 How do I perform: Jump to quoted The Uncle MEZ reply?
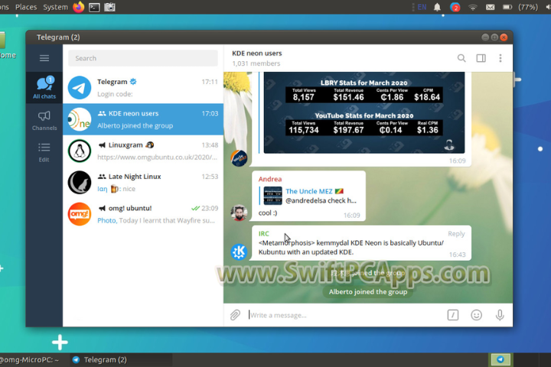[x=308, y=196]
